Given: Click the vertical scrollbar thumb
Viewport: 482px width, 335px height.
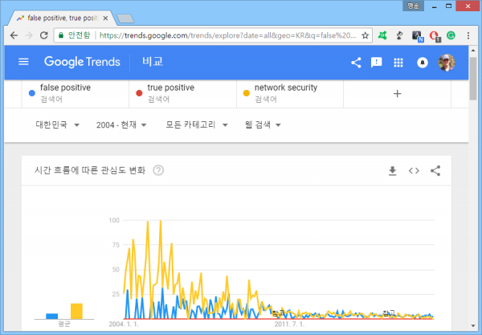Looking at the screenshot, I should [x=473, y=79].
